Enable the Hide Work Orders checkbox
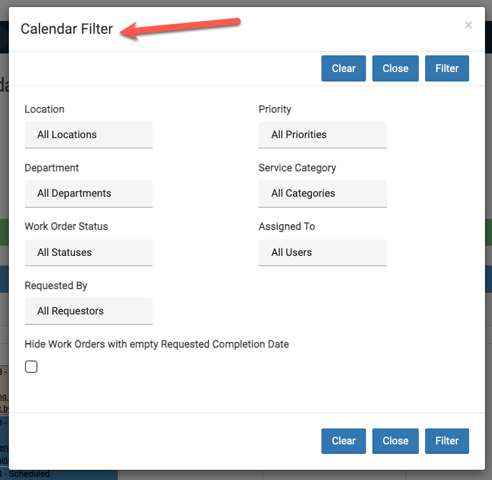492x480 pixels. (31, 367)
